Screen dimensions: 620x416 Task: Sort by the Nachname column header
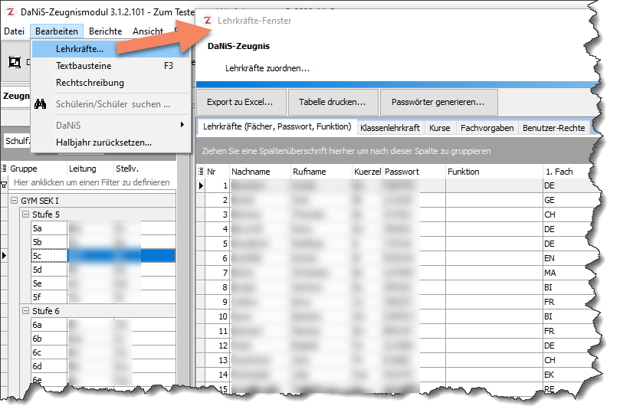pos(260,172)
